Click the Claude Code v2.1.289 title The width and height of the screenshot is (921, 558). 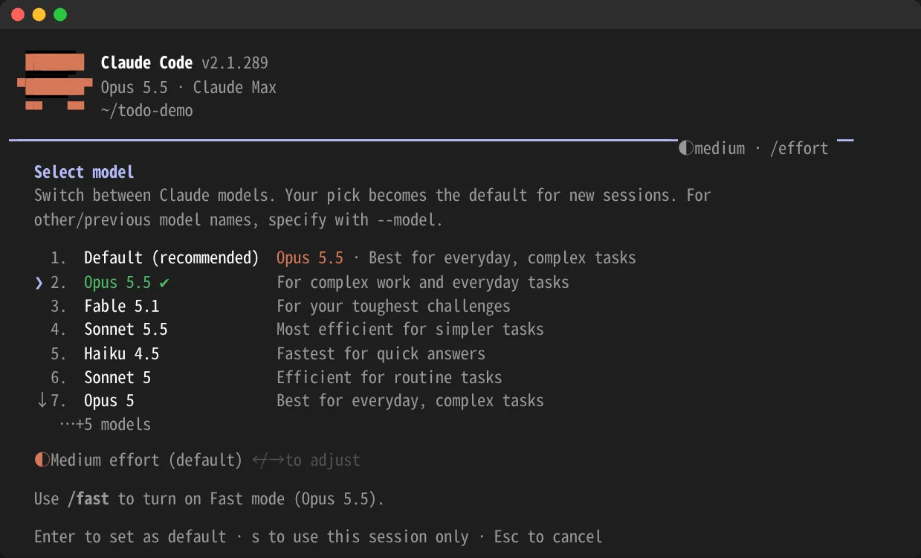pos(184,63)
